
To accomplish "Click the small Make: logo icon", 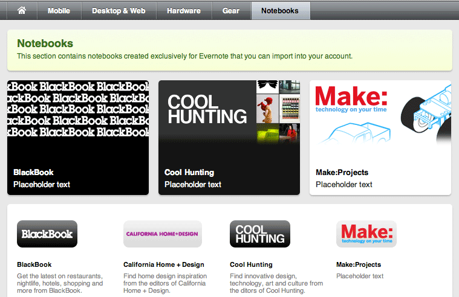I will (366, 234).
